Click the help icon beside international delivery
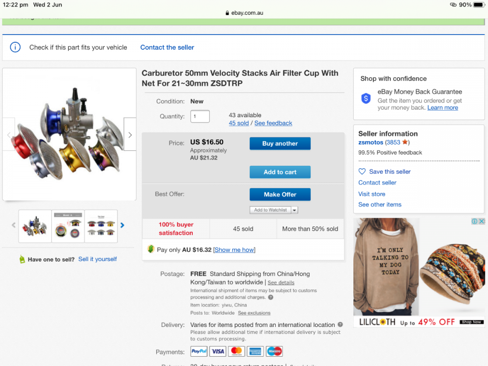488x366 pixels. pos(340,325)
